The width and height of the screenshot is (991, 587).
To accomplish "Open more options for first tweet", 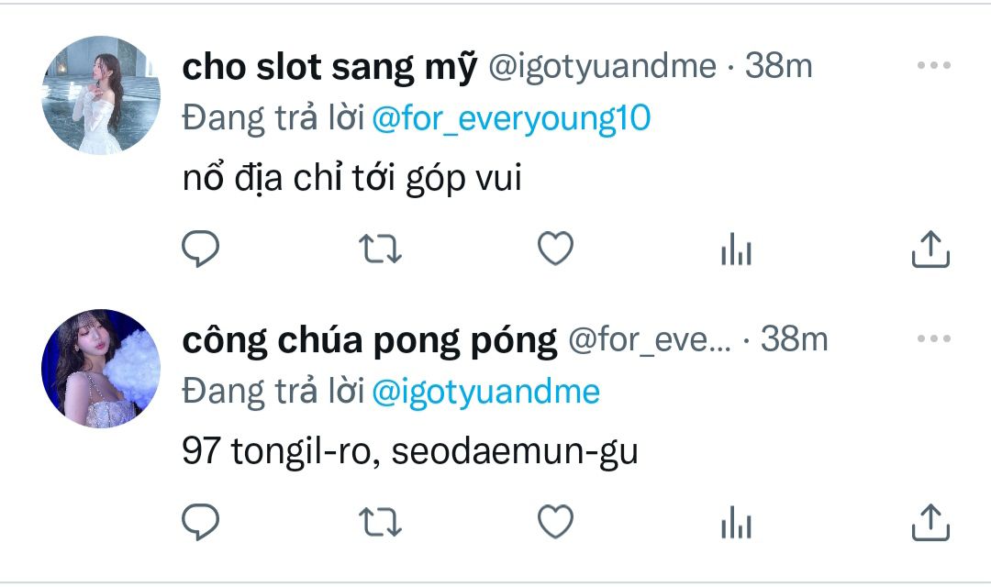I will click(934, 65).
